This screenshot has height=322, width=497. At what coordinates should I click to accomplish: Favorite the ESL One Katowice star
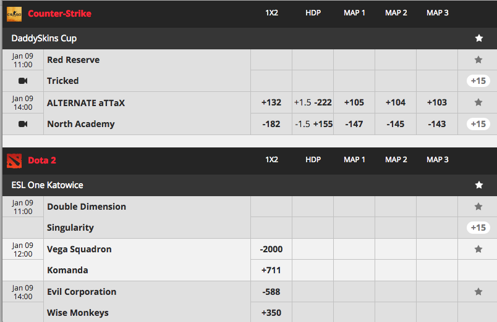point(479,185)
